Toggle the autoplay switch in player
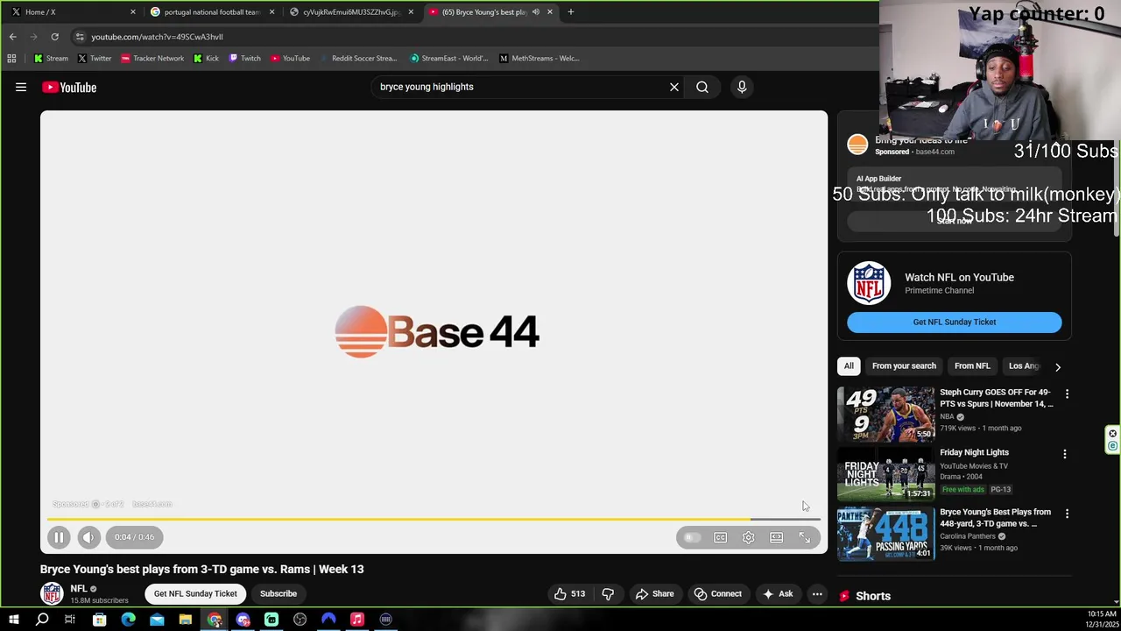The width and height of the screenshot is (1121, 631). tap(692, 537)
